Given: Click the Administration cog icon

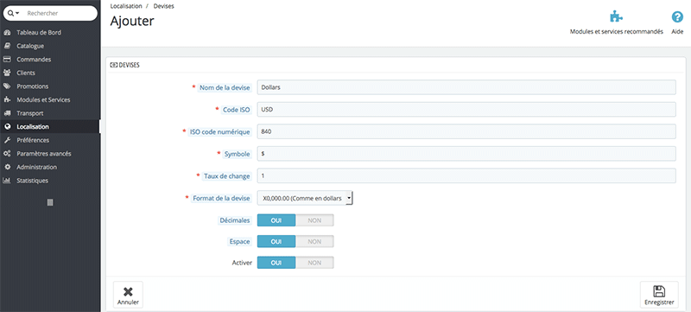Looking at the screenshot, I should coord(7,167).
